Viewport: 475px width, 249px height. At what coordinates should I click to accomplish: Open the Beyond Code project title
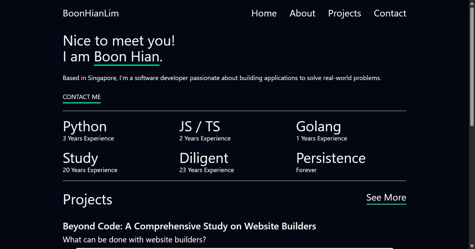click(189, 226)
